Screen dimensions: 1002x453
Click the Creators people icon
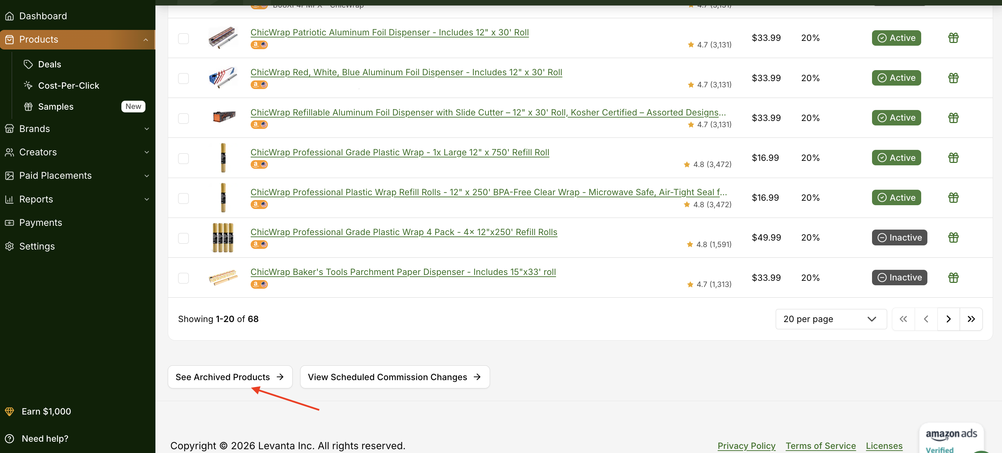(9, 152)
